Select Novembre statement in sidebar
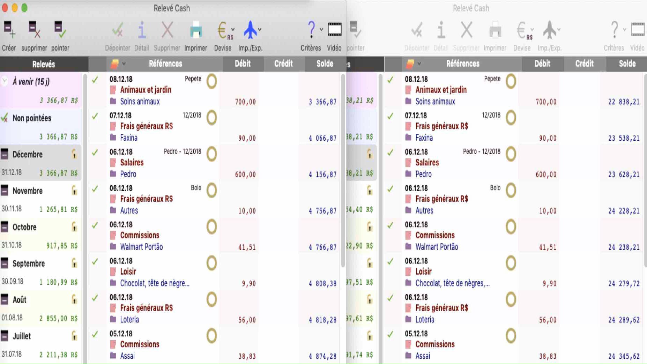Screen dimensions: 647x364 click(41, 199)
